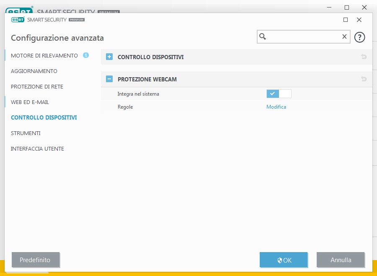Image resolution: width=377 pixels, height=276 pixels.
Task: Clear the search field with X
Action: point(344,36)
